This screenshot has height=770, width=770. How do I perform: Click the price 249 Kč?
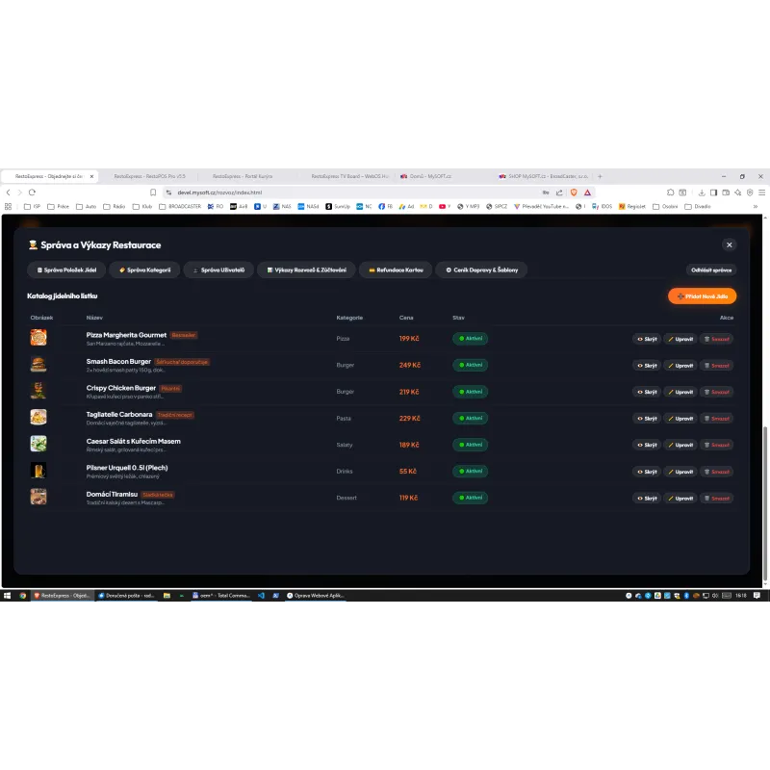click(410, 365)
